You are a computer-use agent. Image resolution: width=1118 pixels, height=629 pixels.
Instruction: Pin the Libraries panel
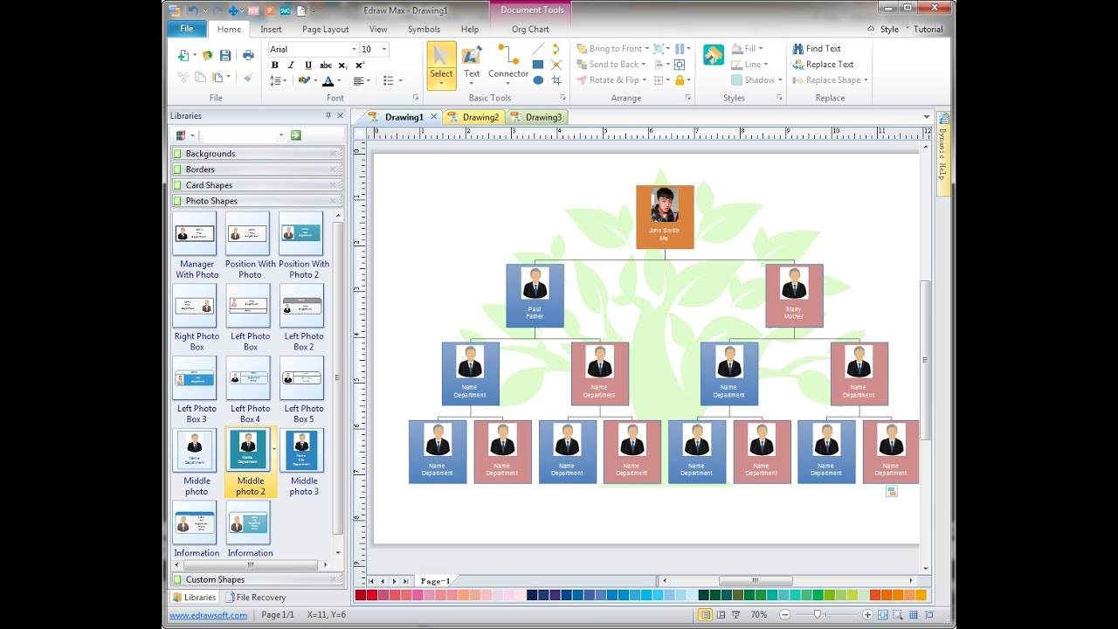click(x=328, y=115)
